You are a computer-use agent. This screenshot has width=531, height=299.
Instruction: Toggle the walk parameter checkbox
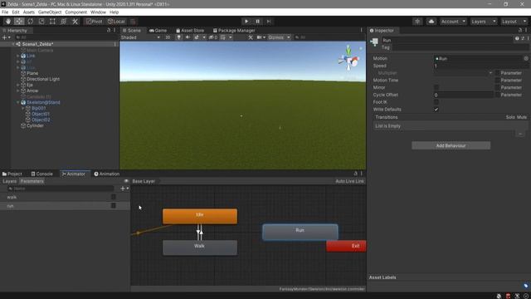pos(114,197)
